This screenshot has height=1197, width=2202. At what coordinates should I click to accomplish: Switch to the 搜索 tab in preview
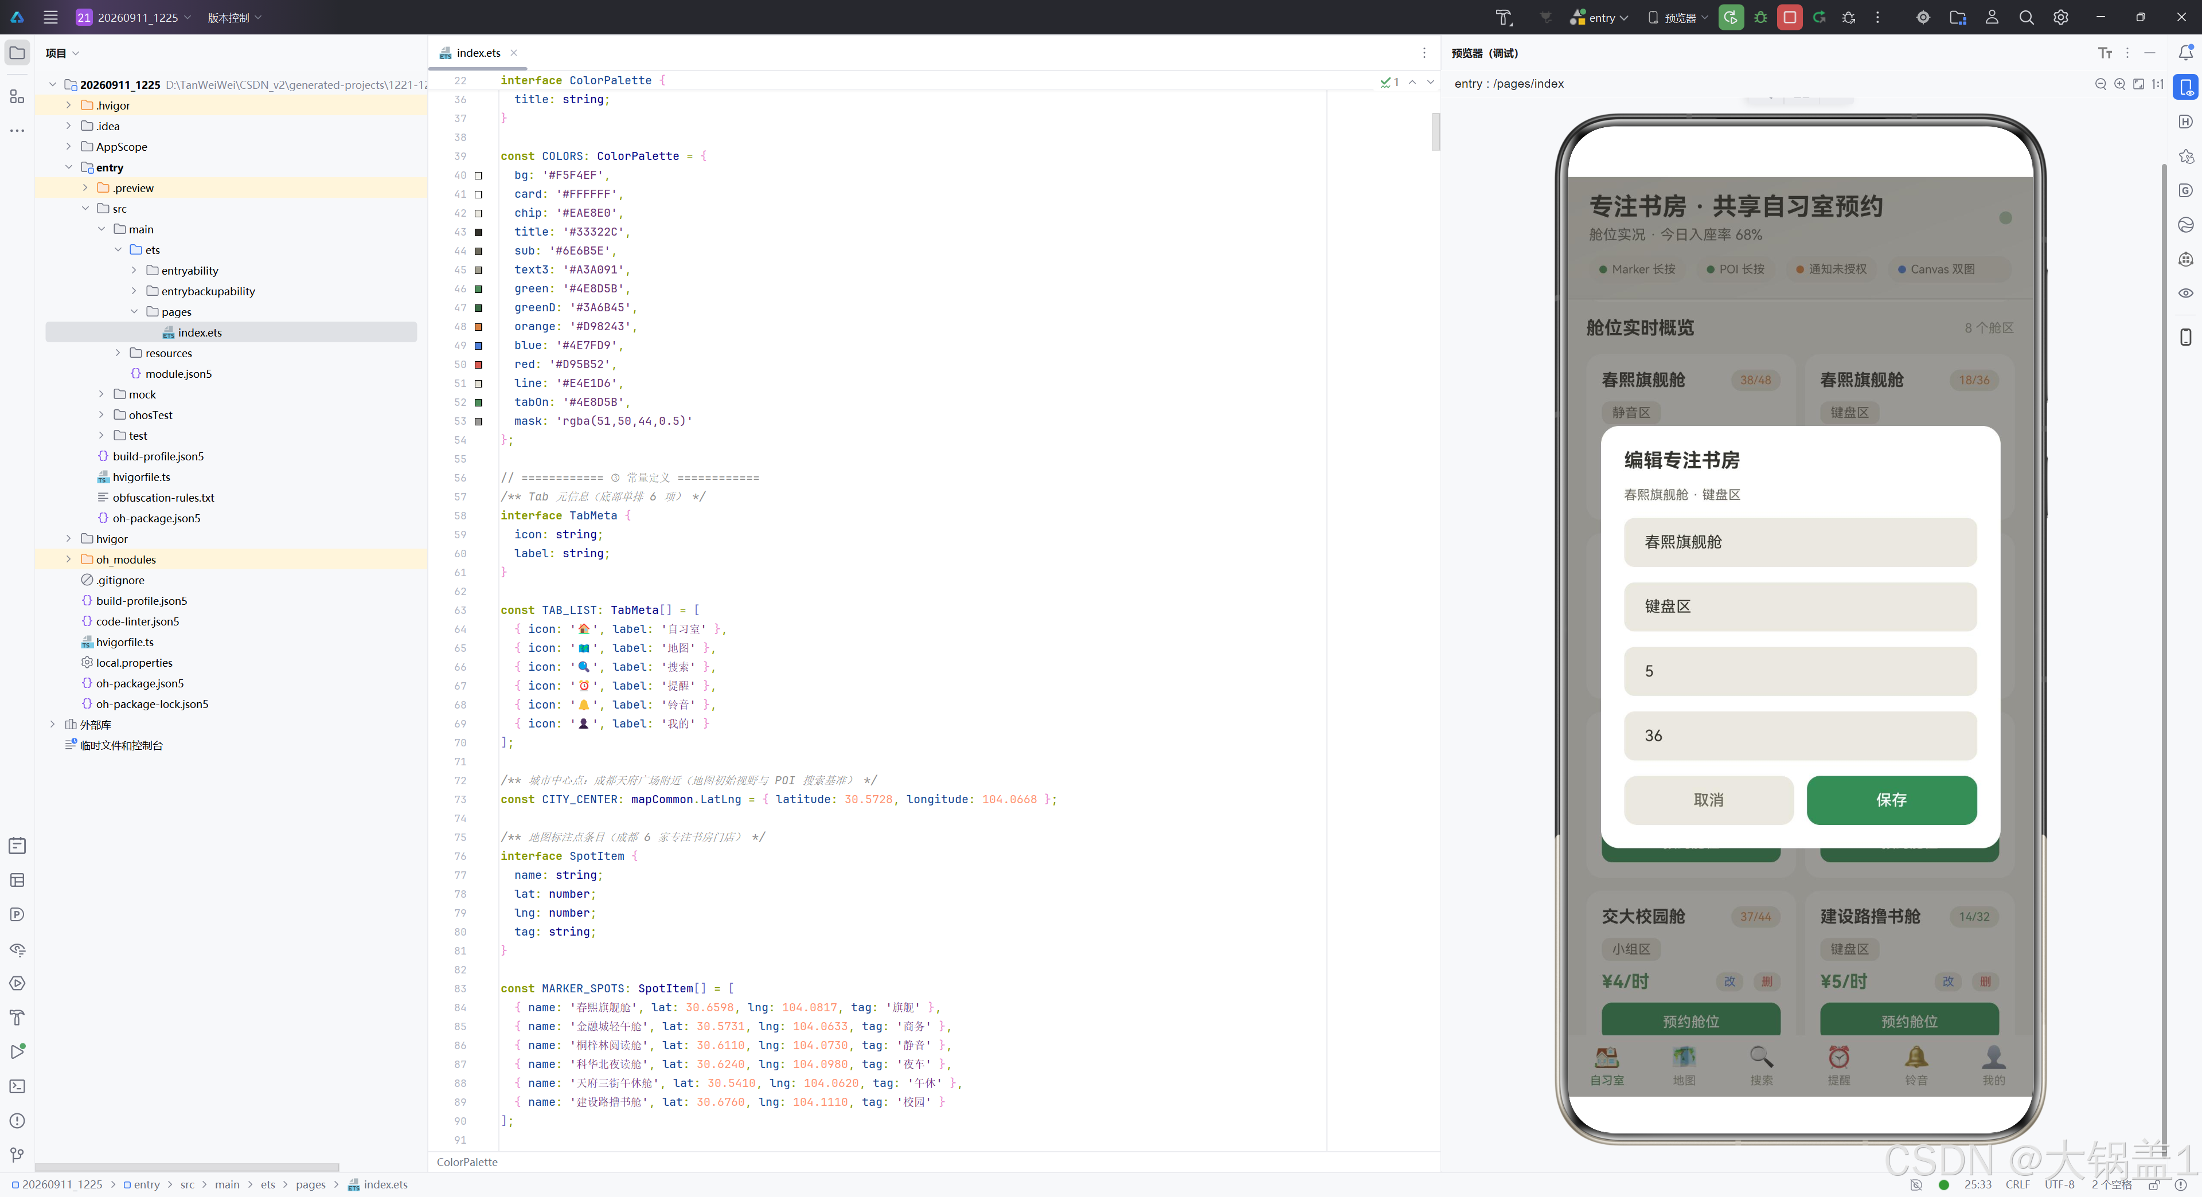[1761, 1065]
